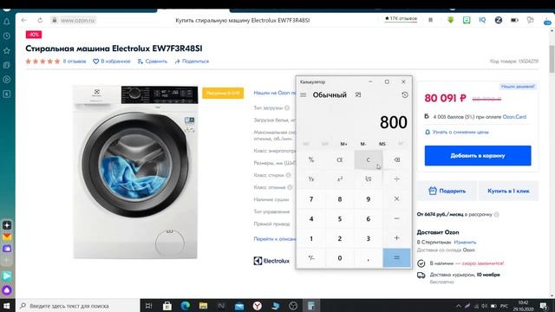The image size is (555, 312).
Task: Click the Windows taskbar search box
Action: [x=78, y=306]
